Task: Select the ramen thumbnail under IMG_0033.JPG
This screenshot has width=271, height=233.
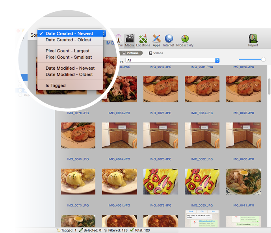Action: coord(243,181)
